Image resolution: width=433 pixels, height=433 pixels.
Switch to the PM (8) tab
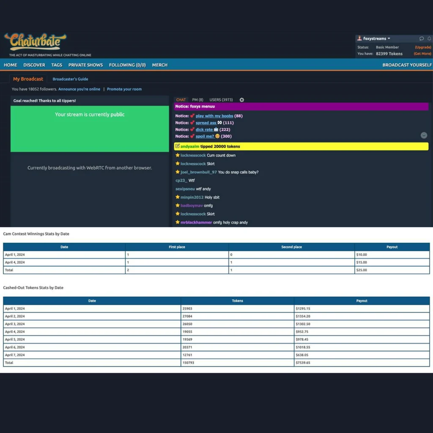tap(198, 100)
